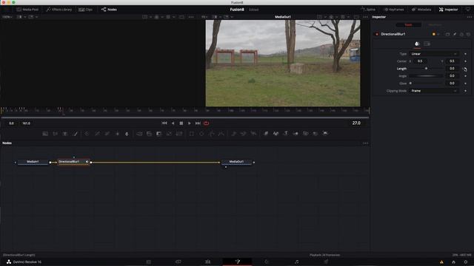Click the Center X value field
The image size is (474, 266).
(x=421, y=61)
